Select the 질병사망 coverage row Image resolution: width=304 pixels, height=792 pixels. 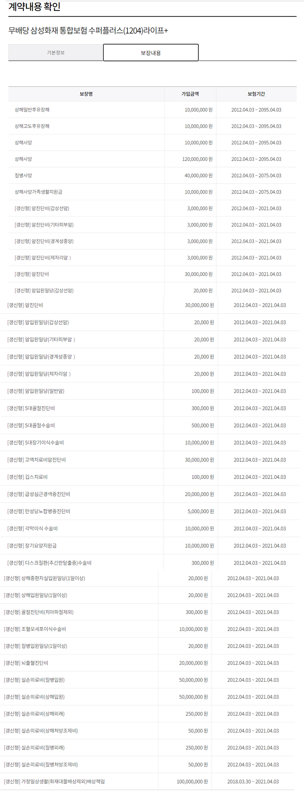tap(24, 175)
